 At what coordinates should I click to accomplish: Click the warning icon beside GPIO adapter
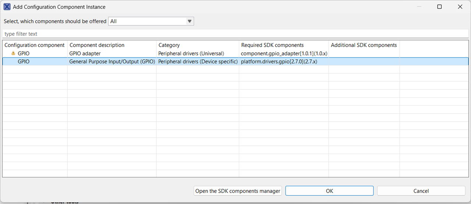tap(14, 53)
